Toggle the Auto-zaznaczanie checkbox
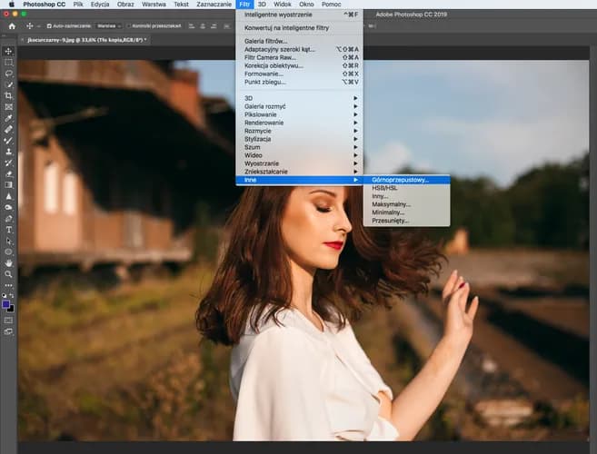The width and height of the screenshot is (597, 454). [x=48, y=26]
